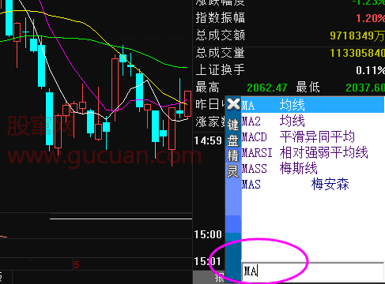Click the 总成交量 label
Viewport: 385px width, 284px height.
[221, 53]
